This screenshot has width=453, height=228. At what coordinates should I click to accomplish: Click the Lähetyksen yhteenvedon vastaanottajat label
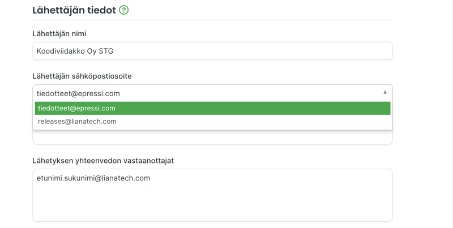(103, 161)
